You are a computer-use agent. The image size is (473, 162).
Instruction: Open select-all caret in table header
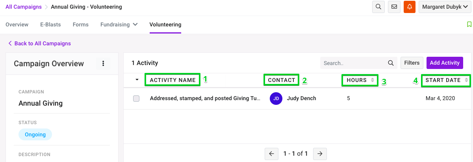click(137, 80)
